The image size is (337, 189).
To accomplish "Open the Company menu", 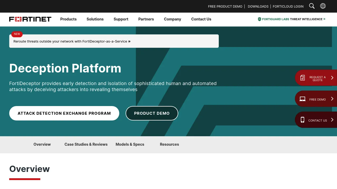I will (172, 19).
